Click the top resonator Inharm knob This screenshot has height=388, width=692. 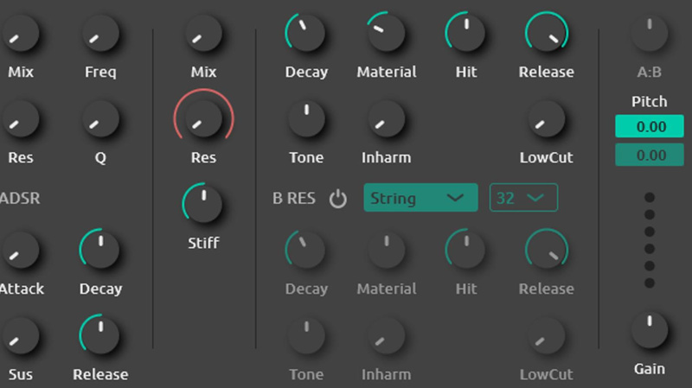tap(386, 118)
